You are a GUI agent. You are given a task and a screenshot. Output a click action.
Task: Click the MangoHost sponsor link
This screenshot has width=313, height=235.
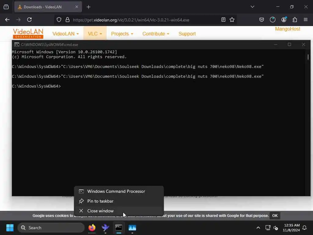tap(288, 29)
